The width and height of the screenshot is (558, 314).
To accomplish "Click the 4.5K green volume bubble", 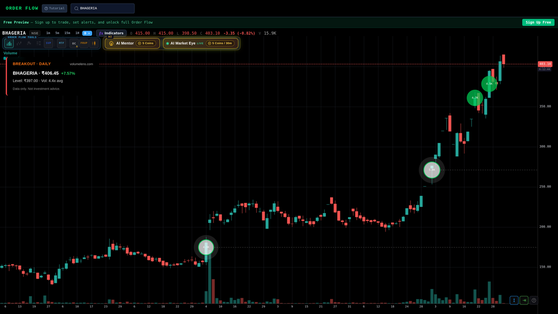I will coord(489,84).
